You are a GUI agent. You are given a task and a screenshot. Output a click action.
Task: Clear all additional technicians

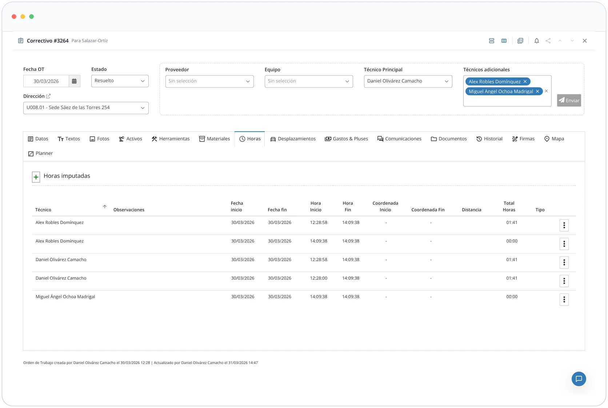click(546, 91)
